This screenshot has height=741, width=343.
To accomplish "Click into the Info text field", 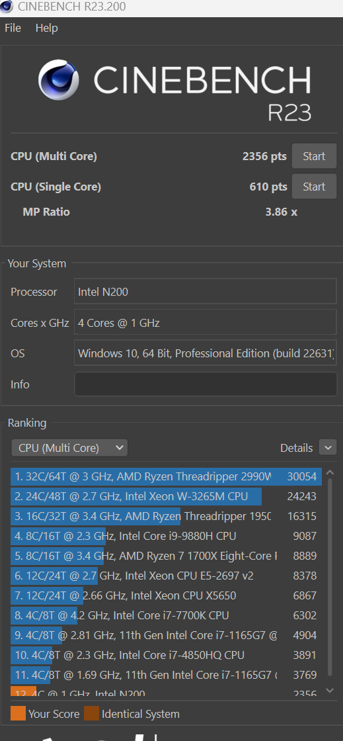I will point(206,384).
